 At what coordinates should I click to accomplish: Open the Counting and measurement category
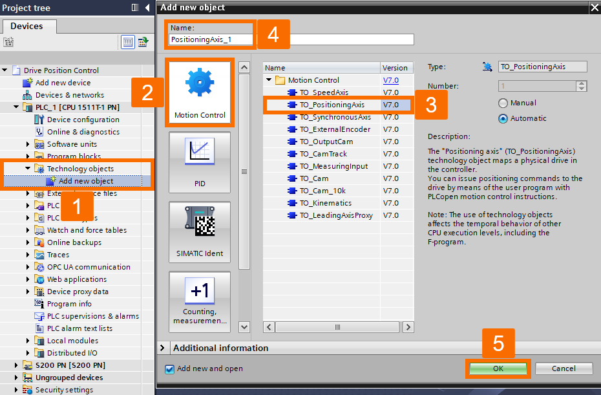pos(200,301)
